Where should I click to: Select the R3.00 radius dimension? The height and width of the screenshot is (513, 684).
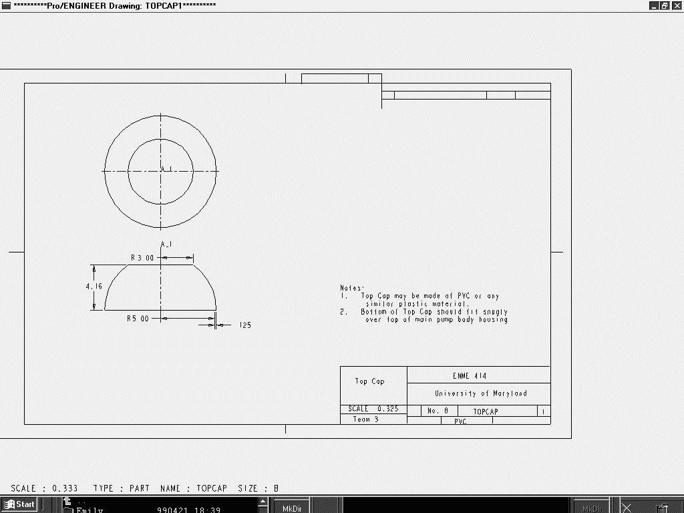tap(142, 258)
